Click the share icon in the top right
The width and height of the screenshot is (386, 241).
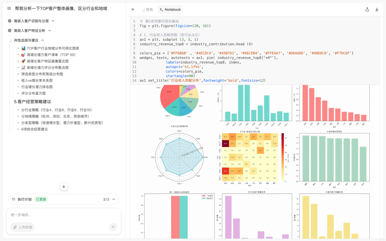[367, 9]
